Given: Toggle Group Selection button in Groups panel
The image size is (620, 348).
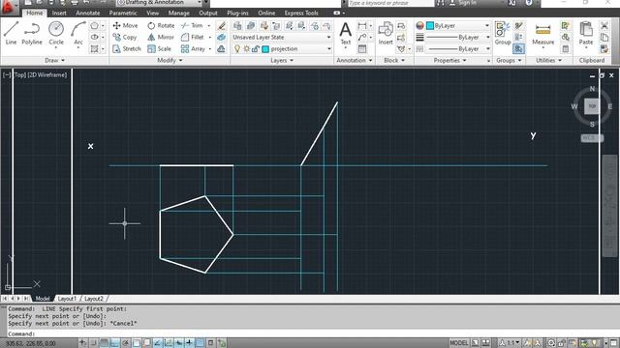Looking at the screenshot, I should (x=518, y=49).
